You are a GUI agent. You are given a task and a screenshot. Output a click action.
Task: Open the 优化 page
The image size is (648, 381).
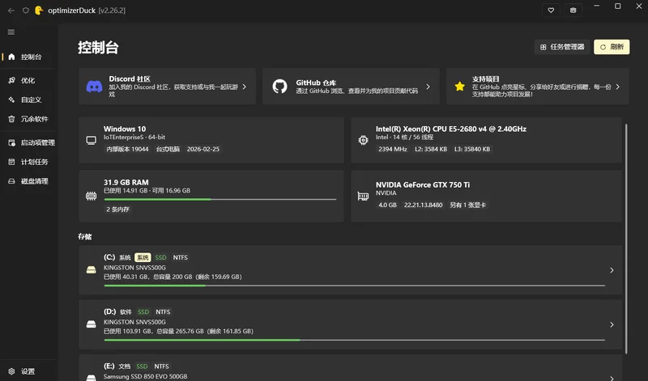(x=29, y=80)
